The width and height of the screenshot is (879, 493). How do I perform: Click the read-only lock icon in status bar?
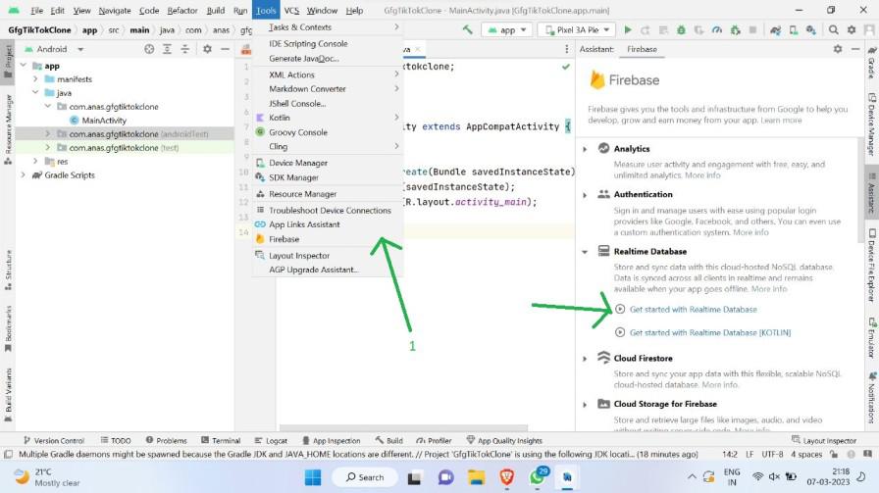pos(834,455)
